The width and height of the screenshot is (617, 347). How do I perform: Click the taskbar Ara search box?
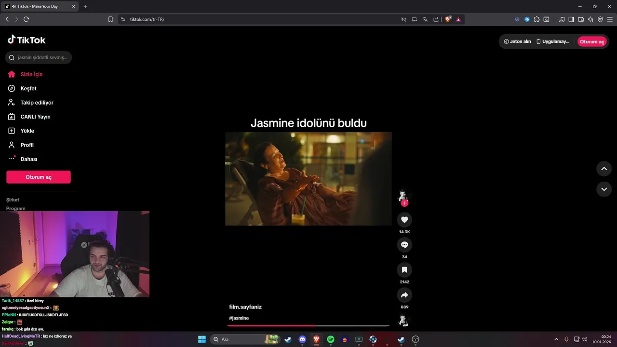click(246, 339)
